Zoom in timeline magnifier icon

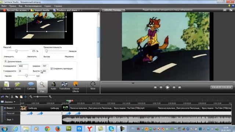pos(50,97)
